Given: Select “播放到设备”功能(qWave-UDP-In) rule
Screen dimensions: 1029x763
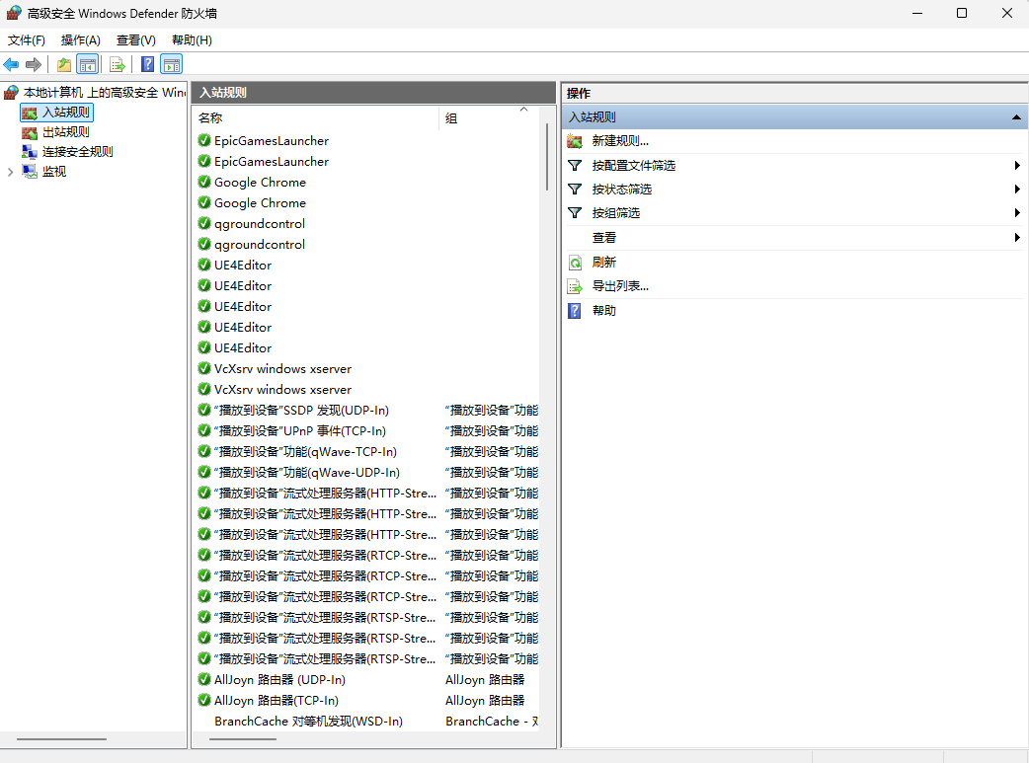Looking at the screenshot, I should [x=366, y=473].
